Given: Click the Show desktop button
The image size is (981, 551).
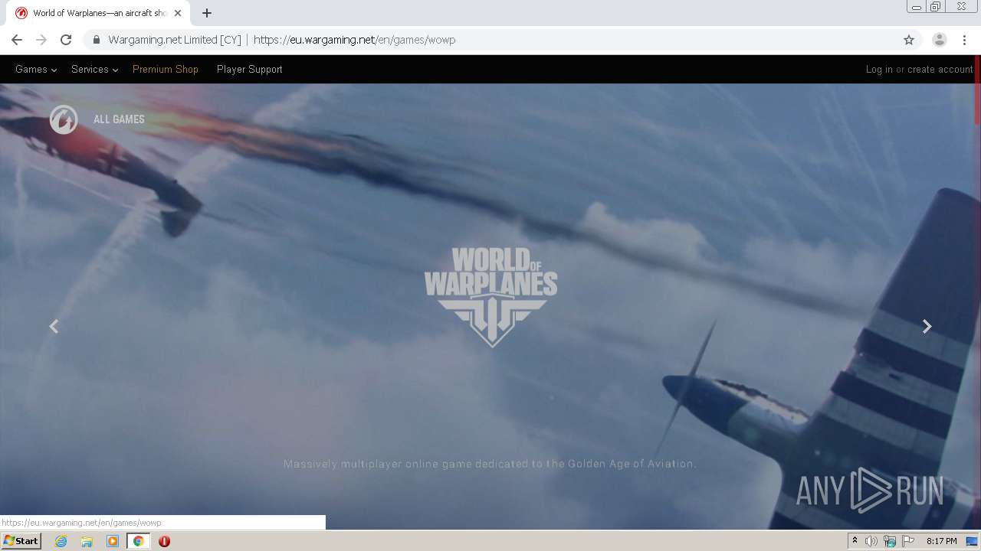Looking at the screenshot, I should pos(973,541).
